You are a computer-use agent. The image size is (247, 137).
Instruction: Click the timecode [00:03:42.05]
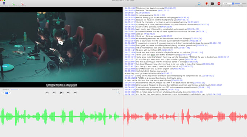tap(130, 71)
